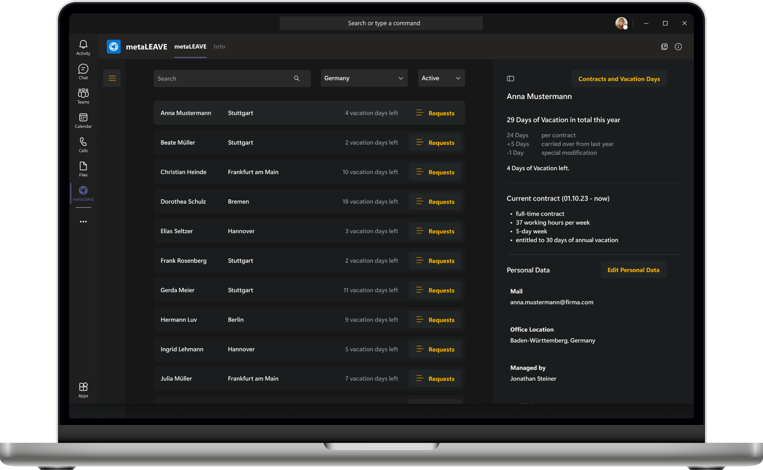Select the Gerda Meier name
This screenshot has width=763, height=470.
coord(177,290)
